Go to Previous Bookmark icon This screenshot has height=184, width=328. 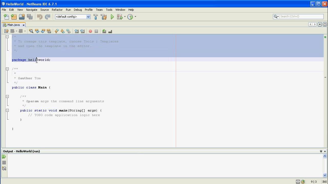57,31
